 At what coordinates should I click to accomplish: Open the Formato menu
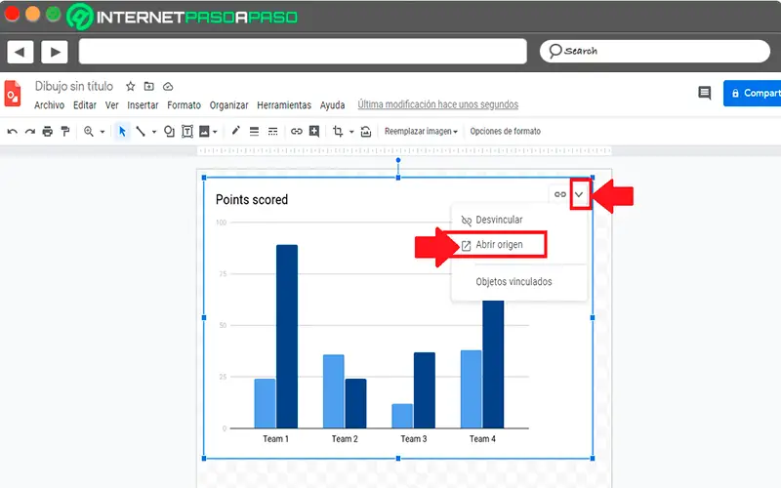pyautogui.click(x=184, y=105)
